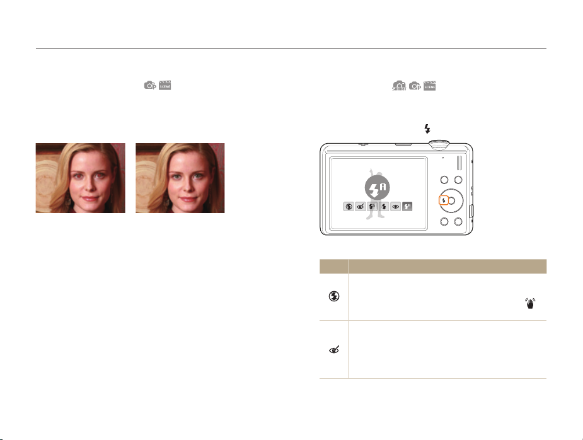This screenshot has width=583, height=440.
Task: Click the flash bolt symbol above the camera
Action: (427, 129)
